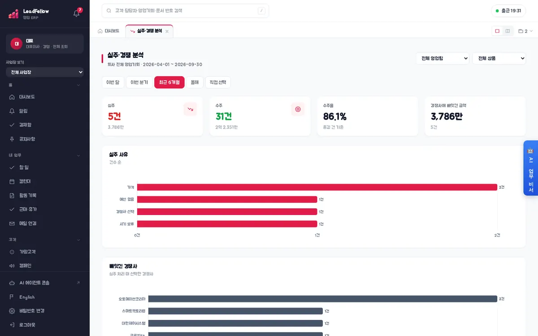Click the target icon on 수주 card

pos(298,109)
